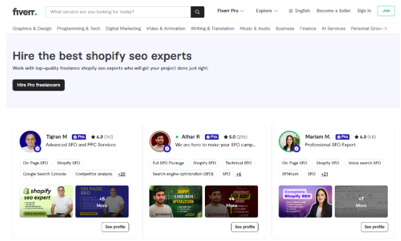The width and height of the screenshot is (401, 241).
Task: Open Music & Audio category
Action: tap(255, 28)
